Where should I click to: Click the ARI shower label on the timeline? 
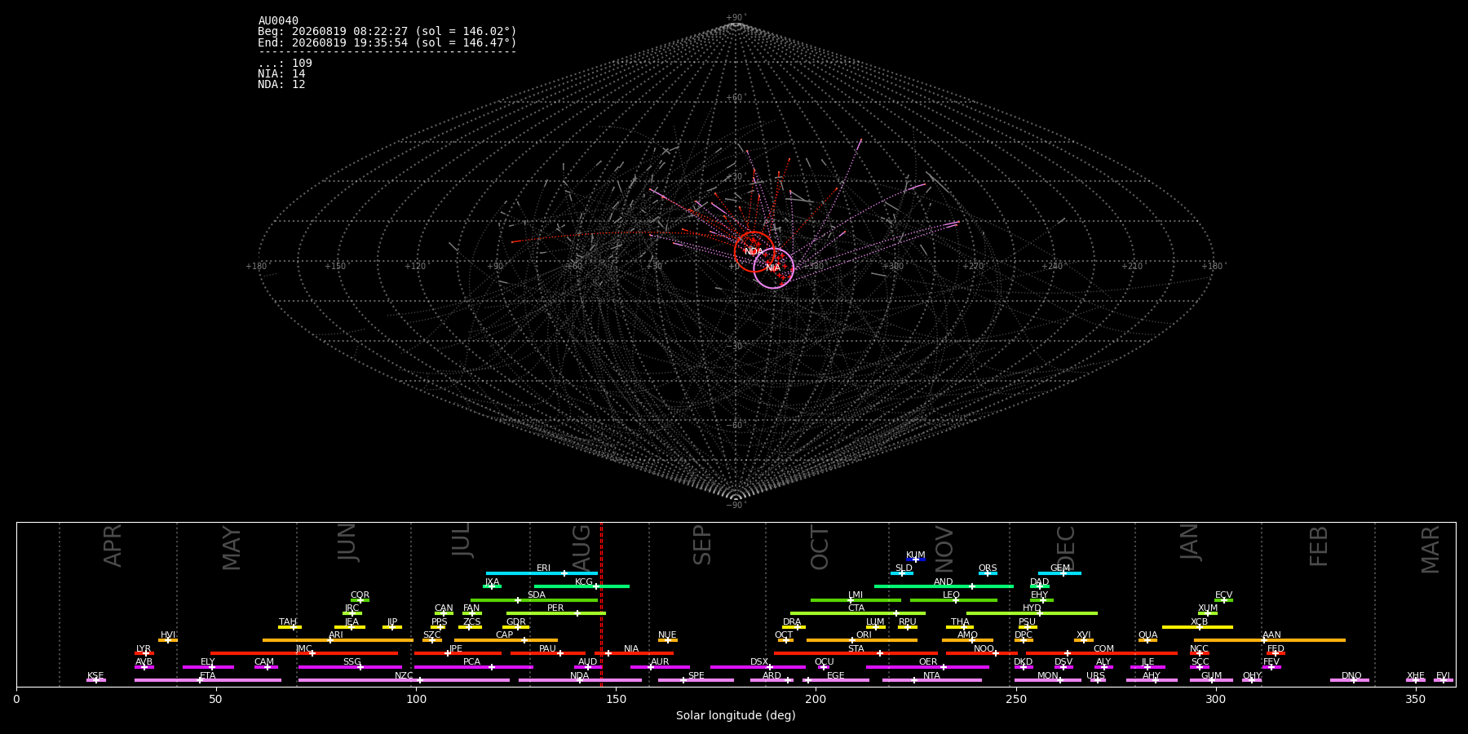[x=336, y=635]
